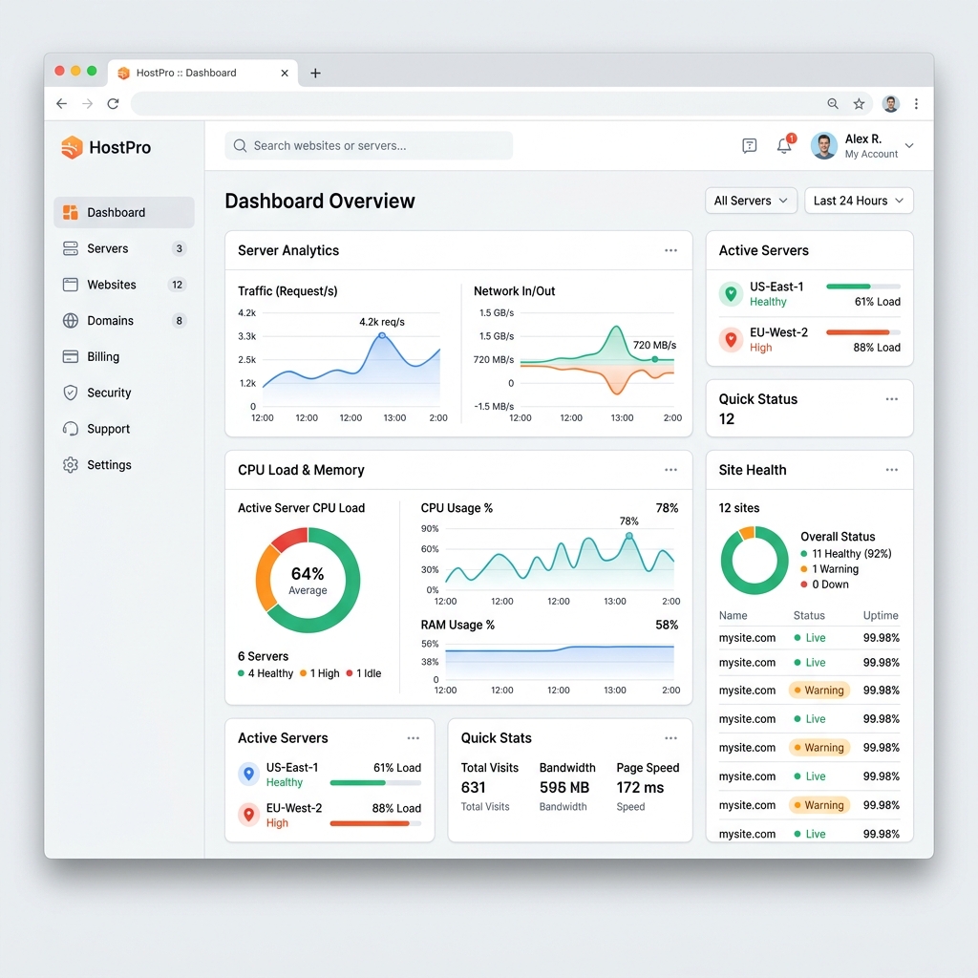This screenshot has height=978, width=978.
Task: Open Quick Status more options menu
Action: click(x=892, y=399)
